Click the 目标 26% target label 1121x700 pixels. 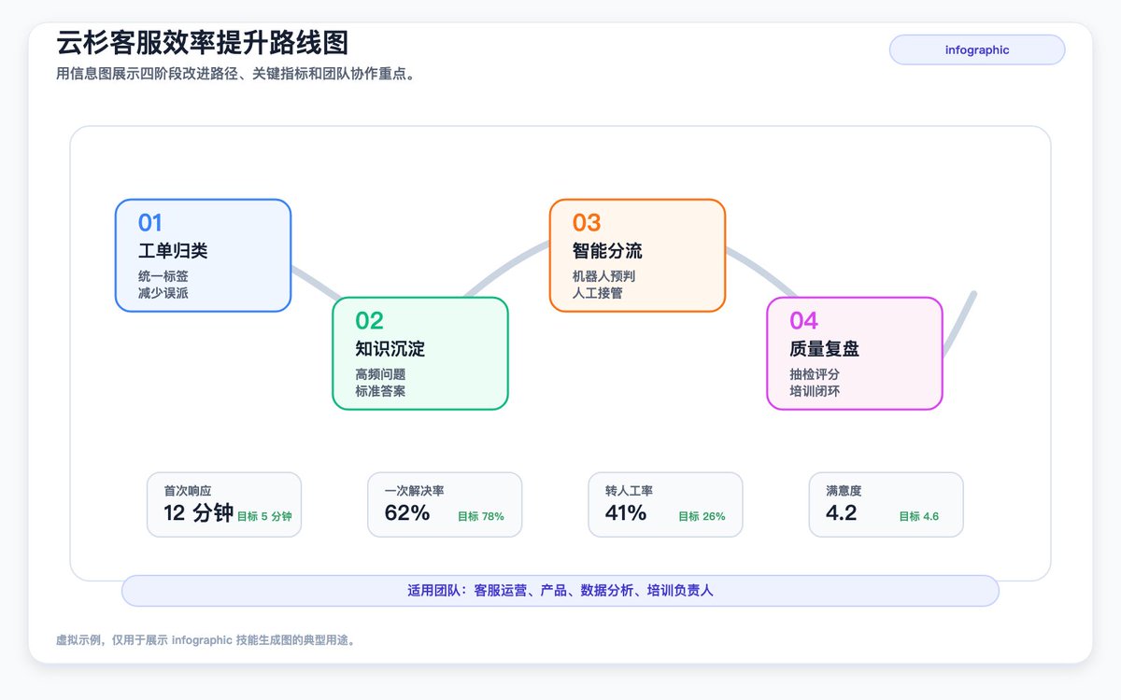(702, 516)
